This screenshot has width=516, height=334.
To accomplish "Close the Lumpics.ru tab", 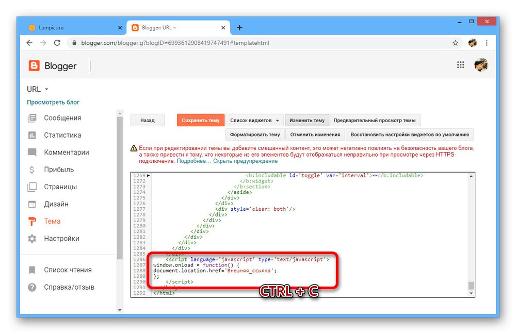I will point(120,28).
